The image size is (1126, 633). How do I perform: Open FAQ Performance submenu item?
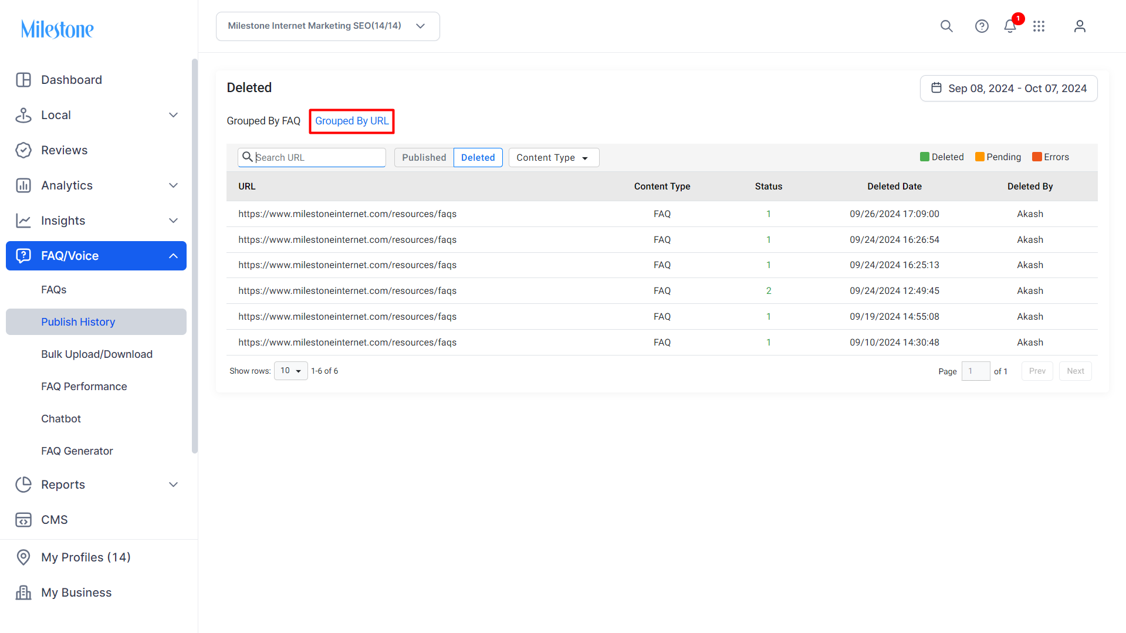point(84,387)
